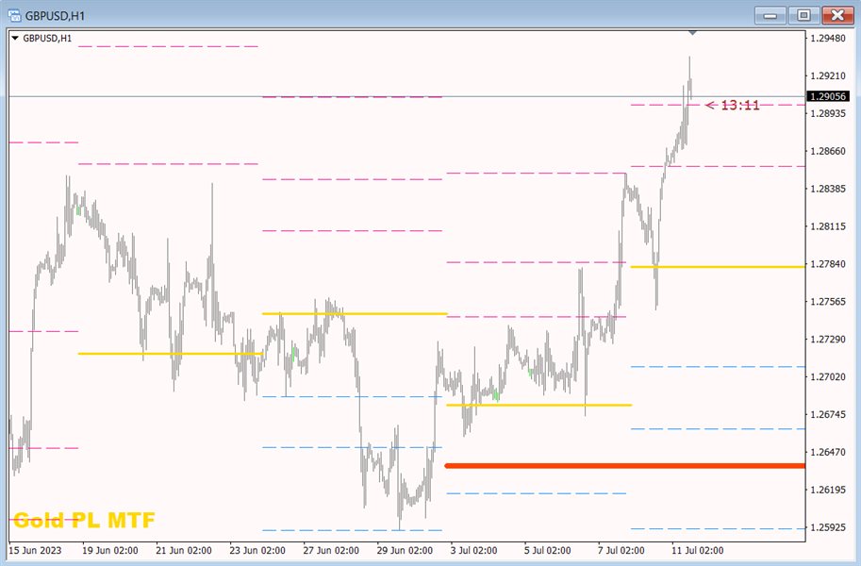
Task: Select the thick orange-red horizontal line
Action: pos(625,466)
